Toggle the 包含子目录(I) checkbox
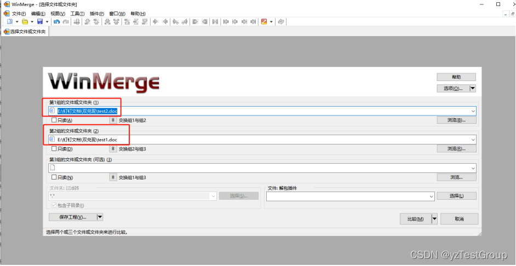The width and height of the screenshot is (516, 266). click(x=54, y=205)
